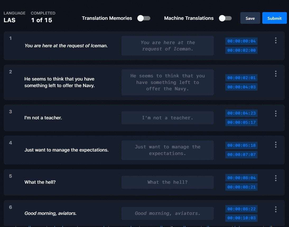Image resolution: width=289 pixels, height=227 pixels.
Task: Click the 'Translation Memories' label
Action: (x=107, y=18)
